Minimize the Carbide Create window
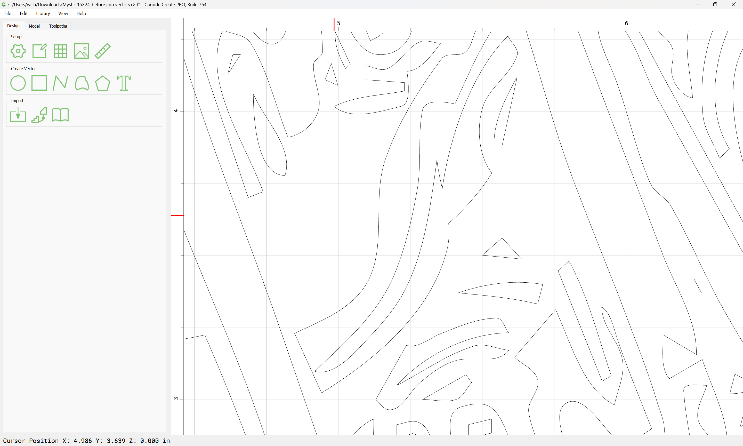This screenshot has height=446, width=743. pyautogui.click(x=697, y=4)
